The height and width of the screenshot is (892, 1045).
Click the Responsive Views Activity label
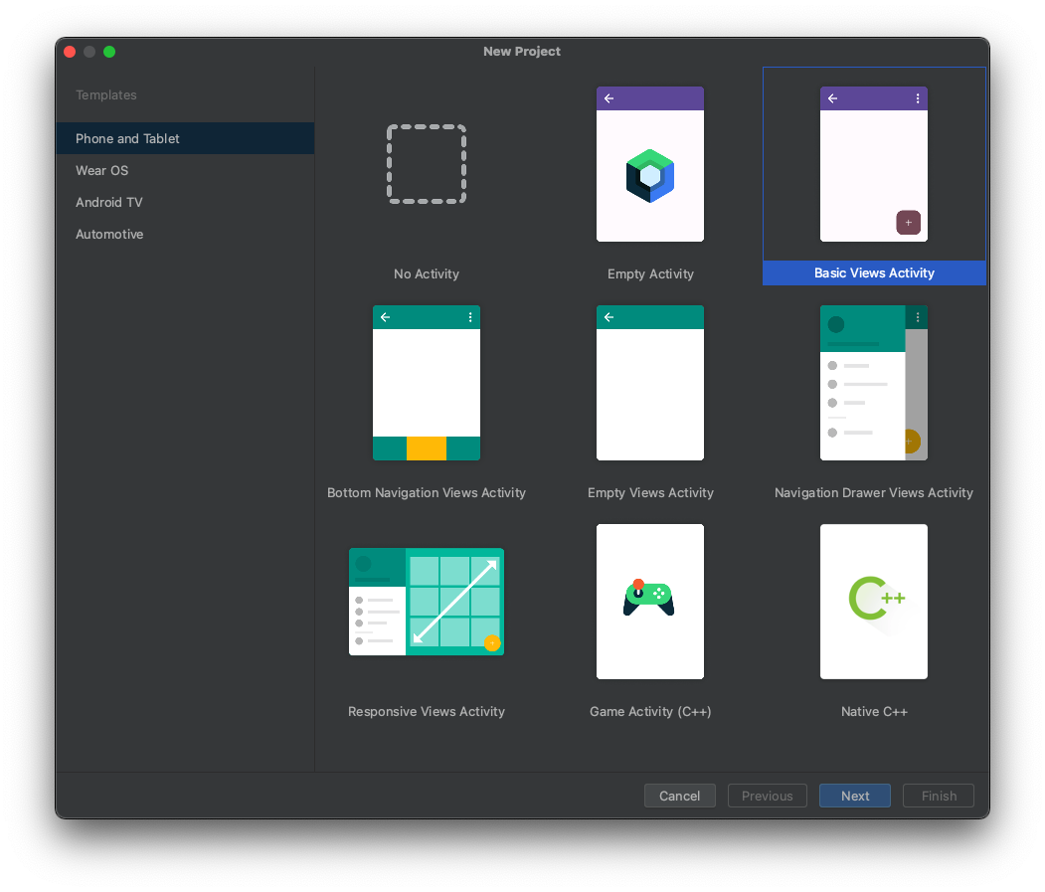[x=427, y=711]
